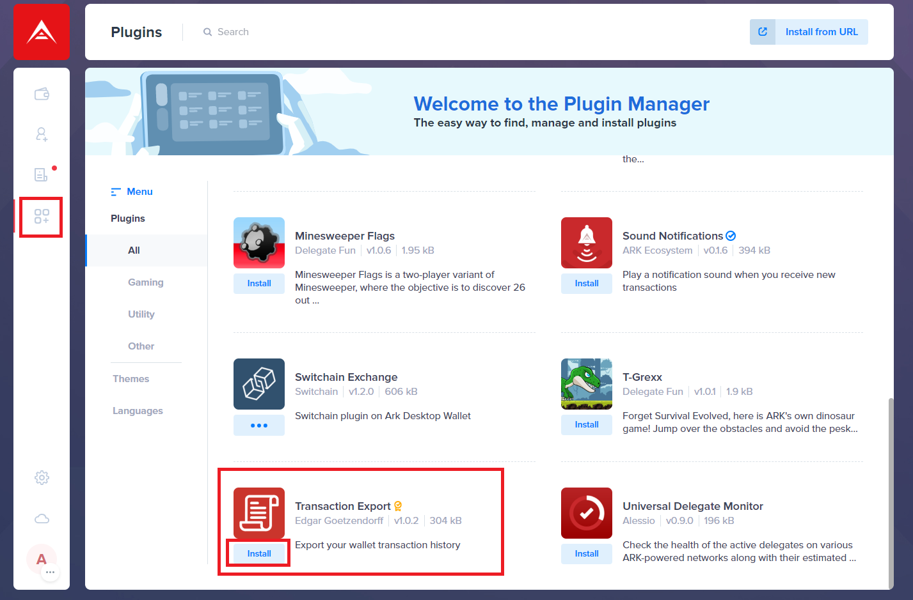Install the Universal Delegate Monitor plugin

(x=587, y=554)
